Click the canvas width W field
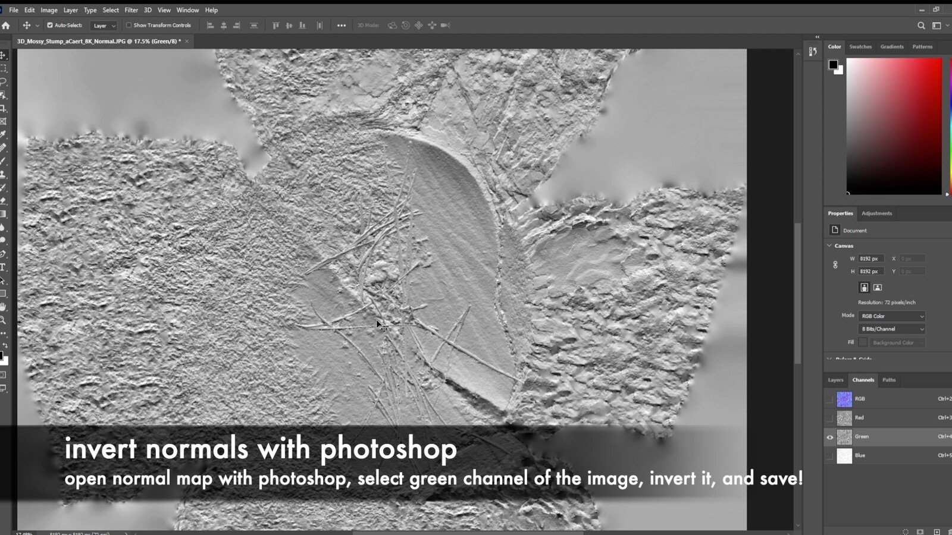The height and width of the screenshot is (535, 952). [872, 259]
